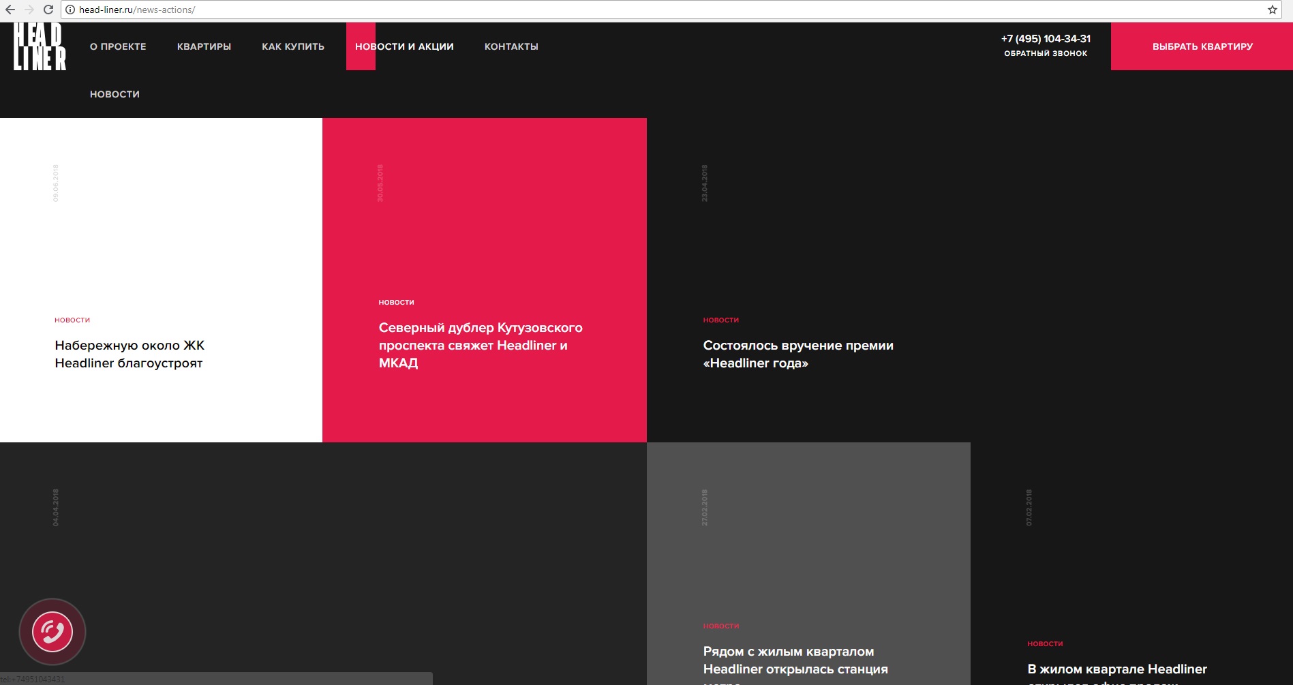Viewport: 1293px width, 685px height.
Task: Click the ВЫБРАТЬ КВАРТИРУ button
Action: point(1202,46)
